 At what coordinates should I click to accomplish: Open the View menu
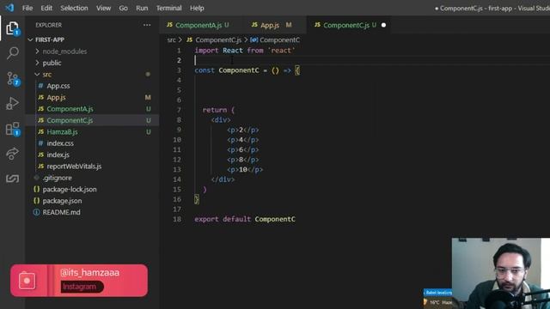click(103, 8)
